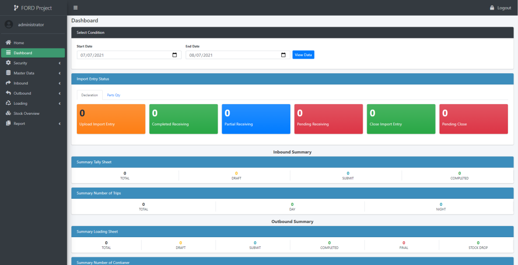518x265 pixels.
Task: Click Loading Sheet SUBMIT count
Action: click(x=255, y=243)
